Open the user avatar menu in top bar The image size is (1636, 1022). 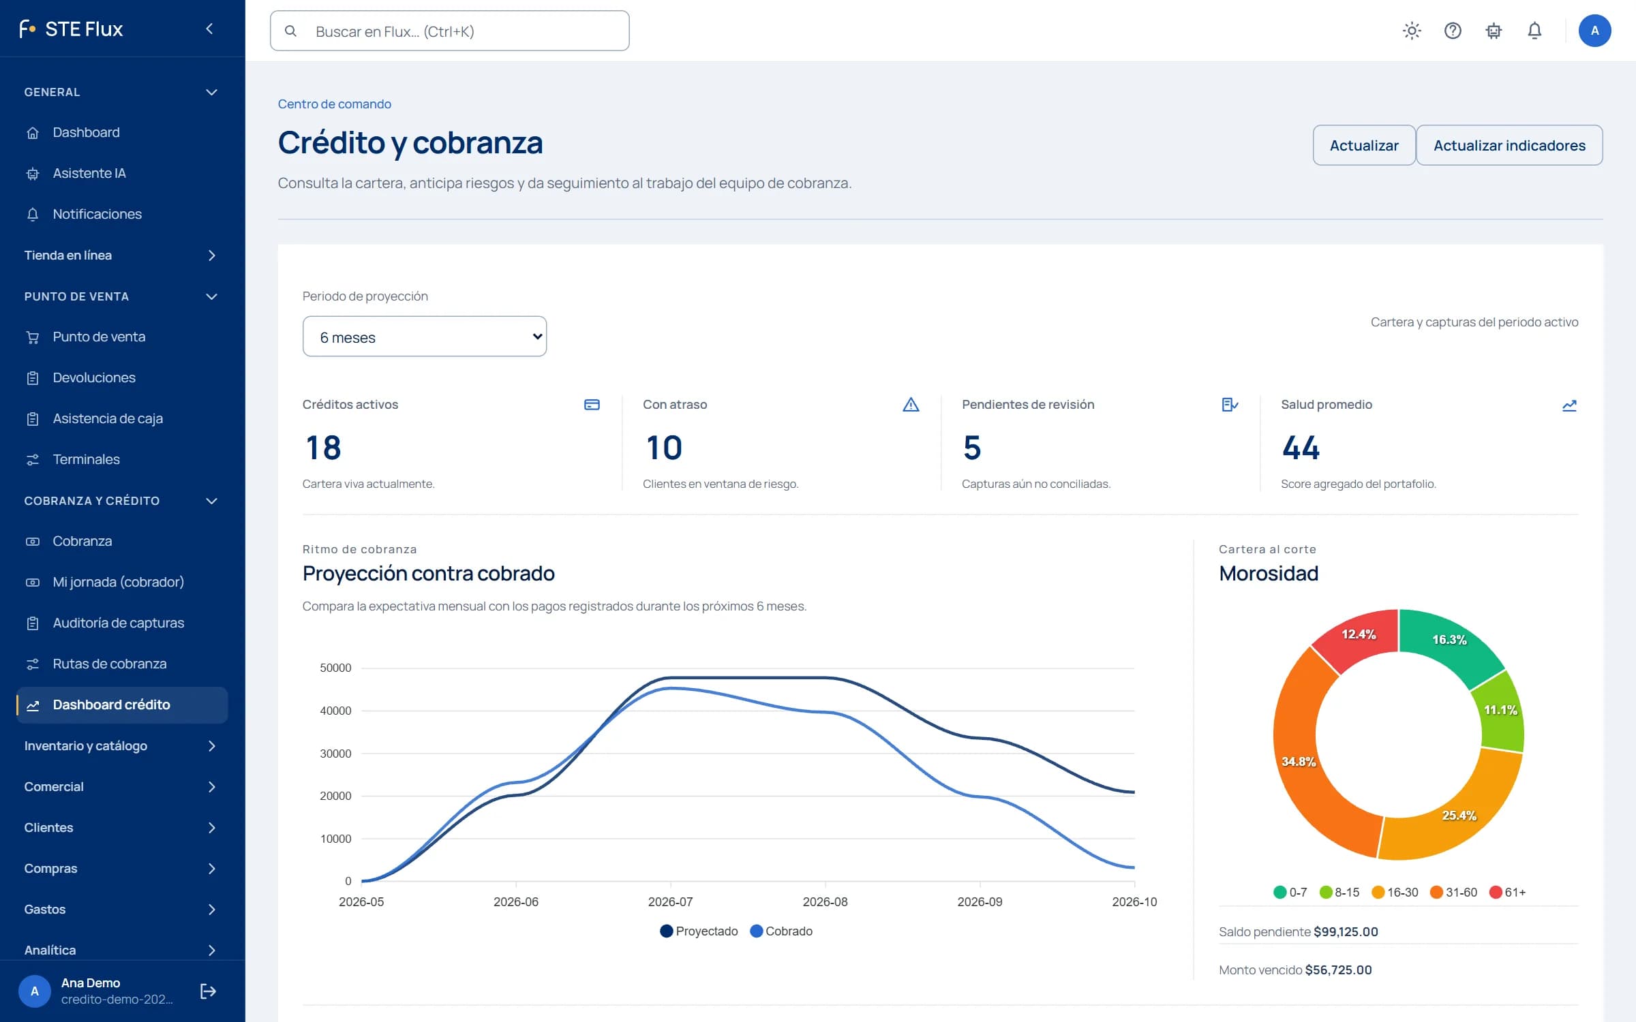[x=1594, y=31]
